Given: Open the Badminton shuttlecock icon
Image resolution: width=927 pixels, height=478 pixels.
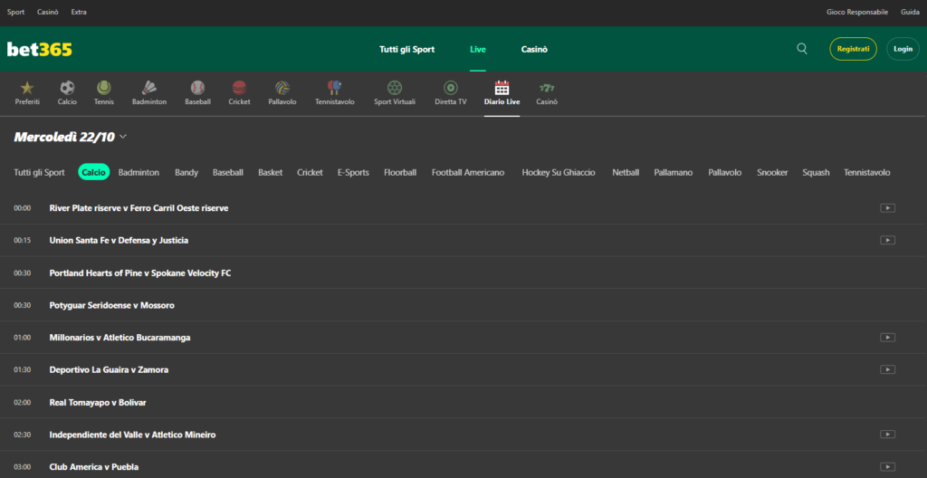Looking at the screenshot, I should pos(149,88).
